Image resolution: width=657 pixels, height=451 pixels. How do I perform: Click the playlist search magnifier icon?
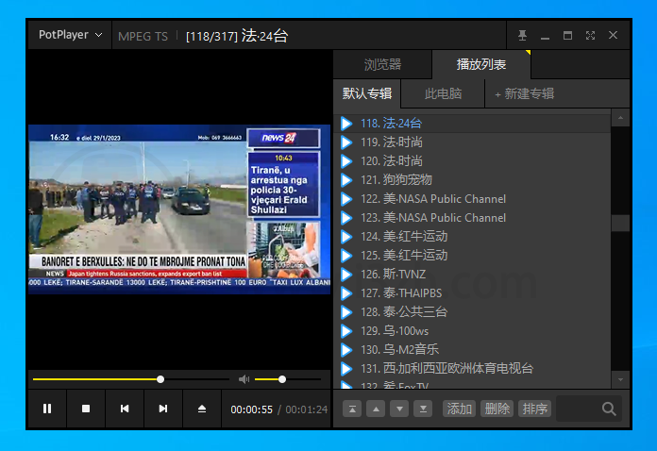[609, 409]
